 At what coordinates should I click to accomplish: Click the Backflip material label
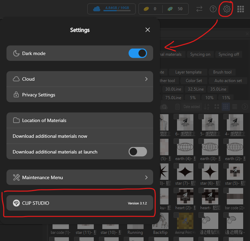pos(160,232)
